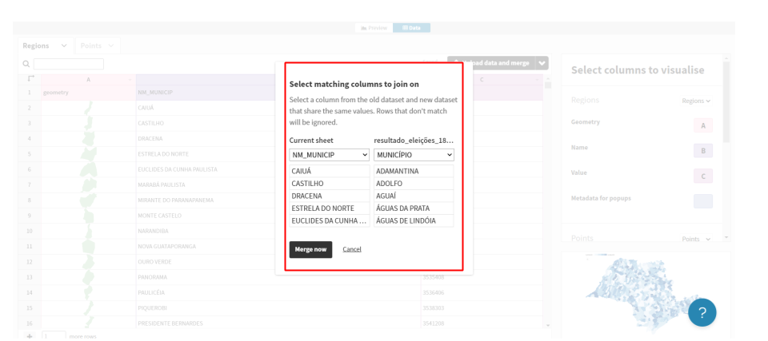The height and width of the screenshot is (341, 768).
Task: Click the Metadata for popups column box
Action: tap(702, 201)
